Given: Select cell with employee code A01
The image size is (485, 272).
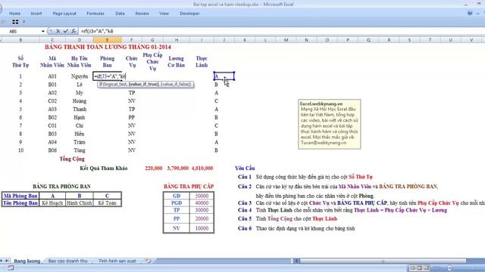Looking at the screenshot, I should 52,76.
